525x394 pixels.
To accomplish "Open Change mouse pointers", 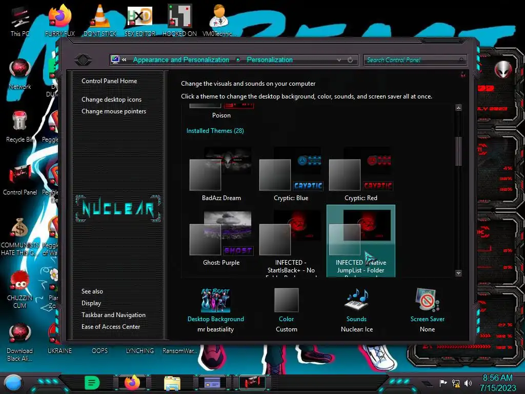I will pyautogui.click(x=114, y=111).
